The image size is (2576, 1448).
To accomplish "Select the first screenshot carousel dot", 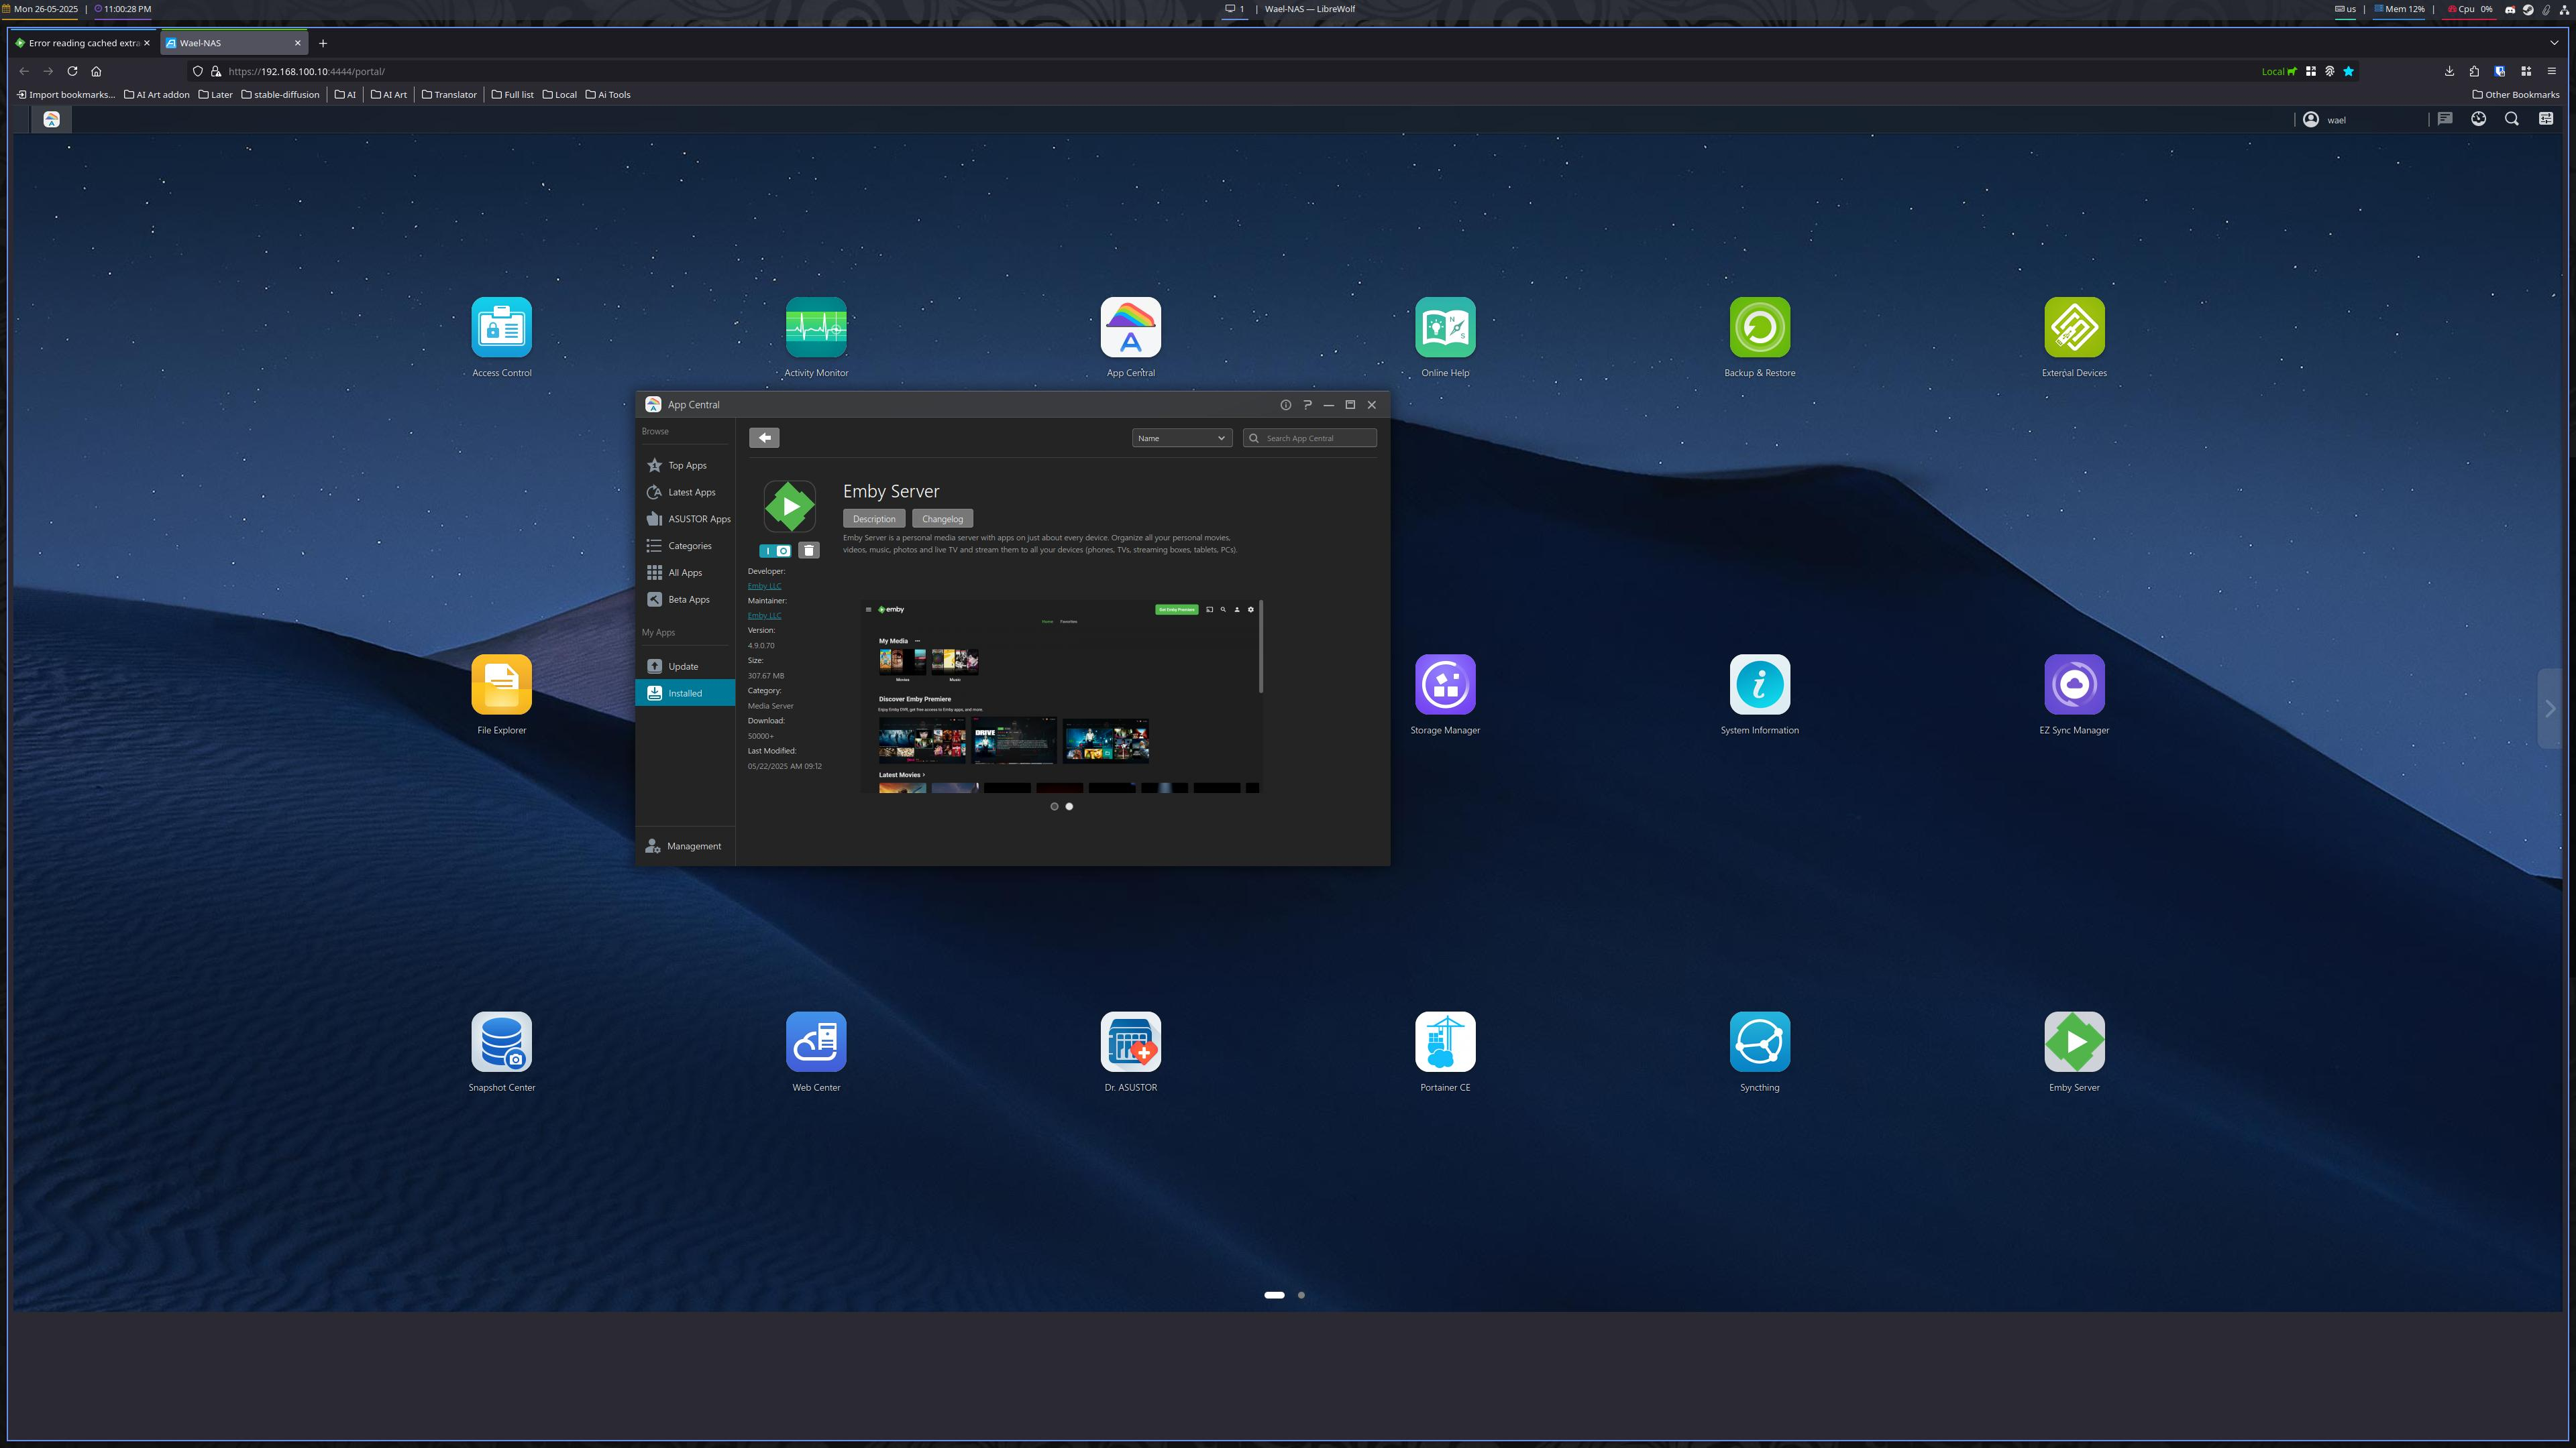I will pos(1054,806).
